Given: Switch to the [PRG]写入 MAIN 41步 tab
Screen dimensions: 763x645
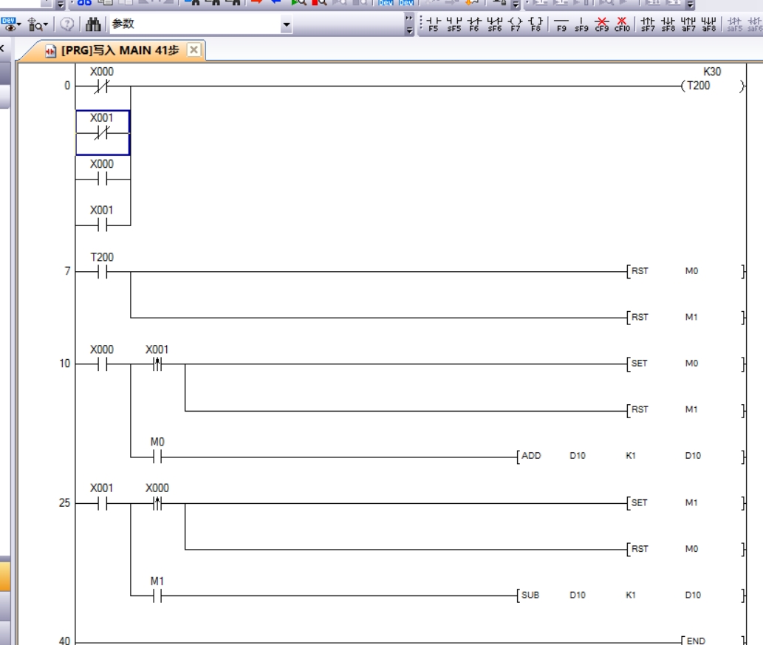Looking at the screenshot, I should [114, 50].
